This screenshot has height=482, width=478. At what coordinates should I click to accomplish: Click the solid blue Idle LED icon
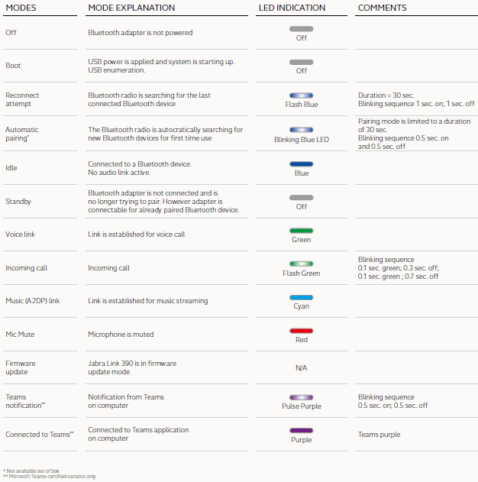click(301, 163)
